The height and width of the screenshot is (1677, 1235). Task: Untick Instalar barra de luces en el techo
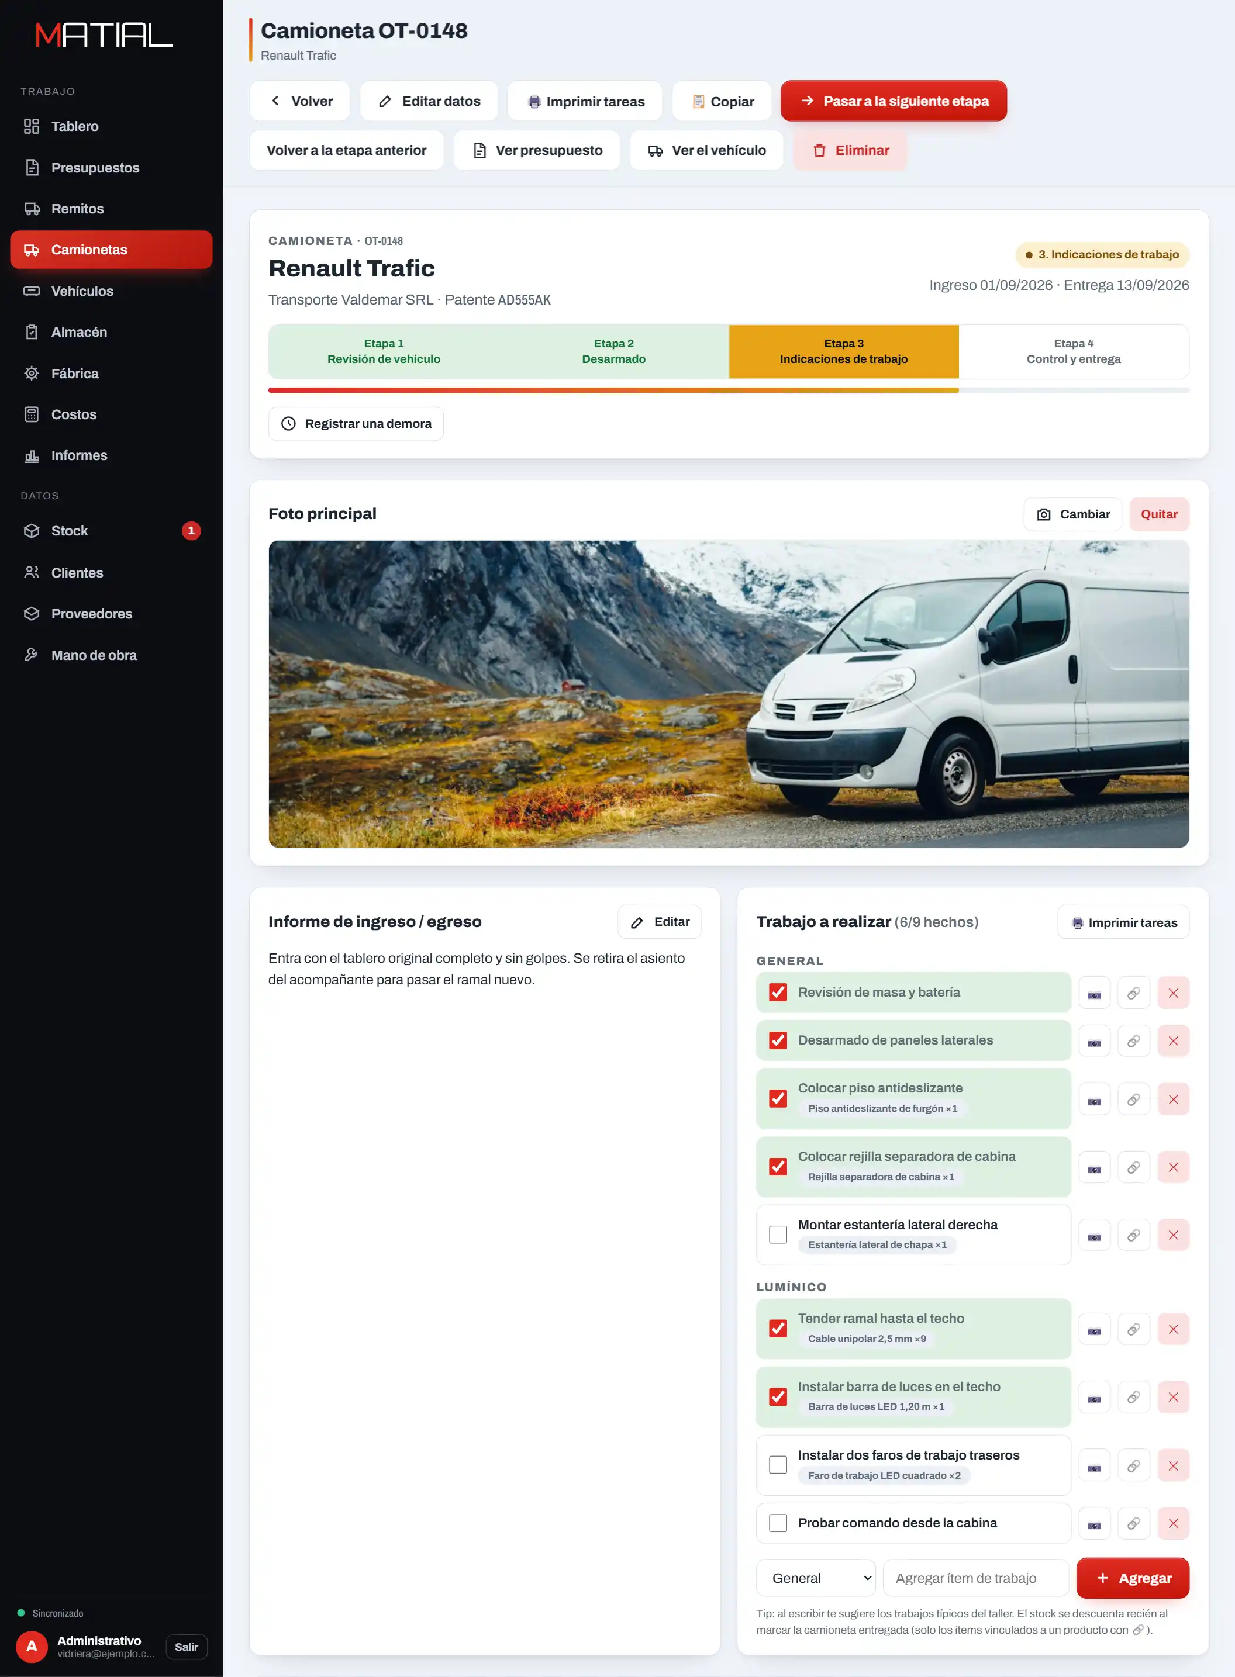pyautogui.click(x=778, y=1397)
